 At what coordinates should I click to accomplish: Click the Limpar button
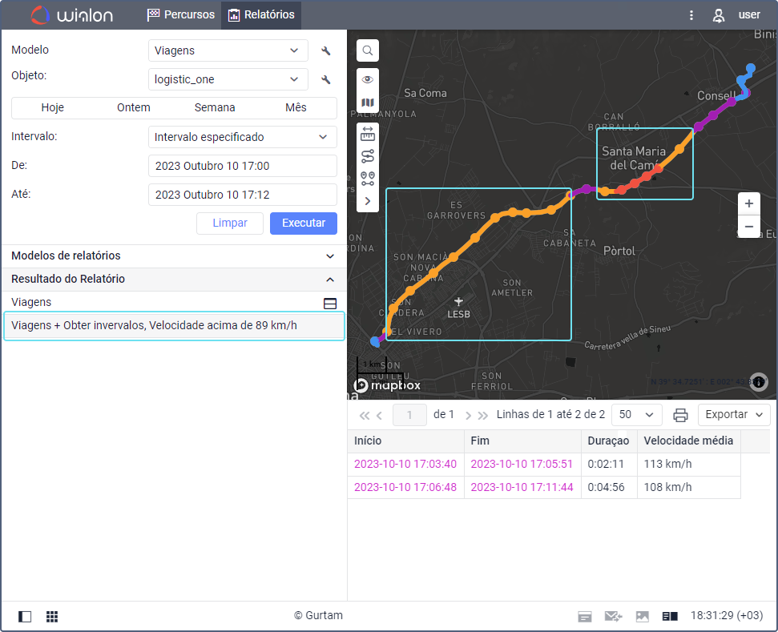(x=230, y=223)
